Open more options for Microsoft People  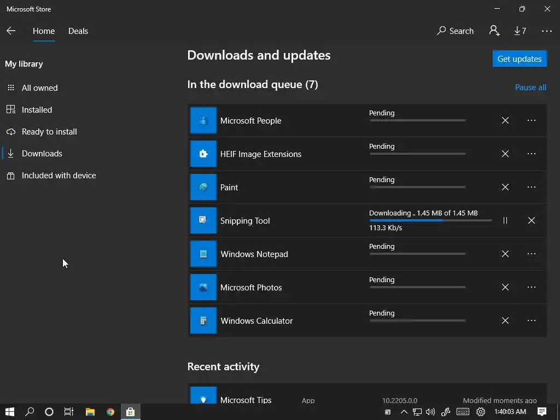532,120
